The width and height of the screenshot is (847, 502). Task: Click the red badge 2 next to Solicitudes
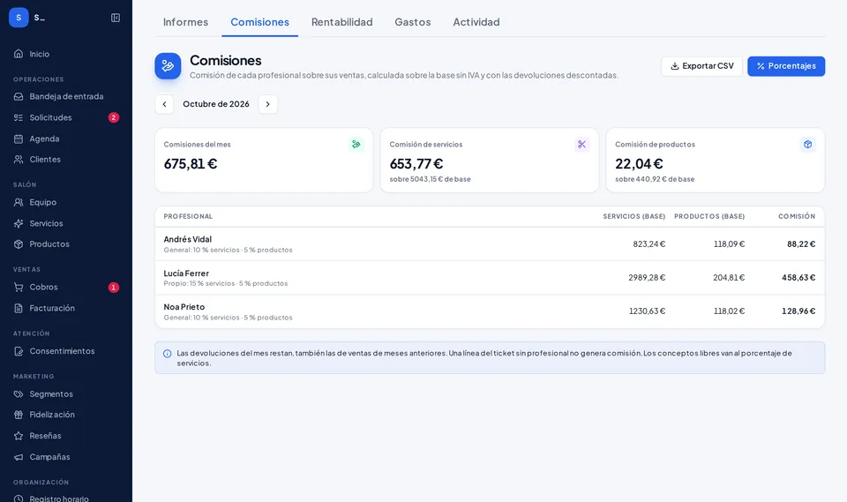pyautogui.click(x=114, y=117)
